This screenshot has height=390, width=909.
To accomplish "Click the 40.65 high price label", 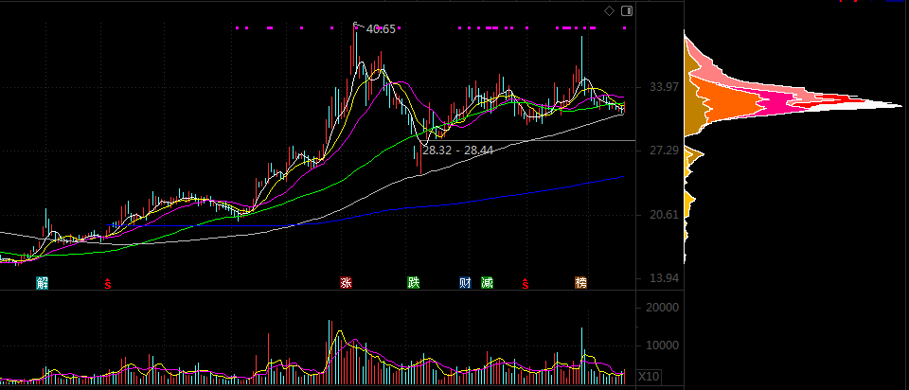I will (x=381, y=29).
